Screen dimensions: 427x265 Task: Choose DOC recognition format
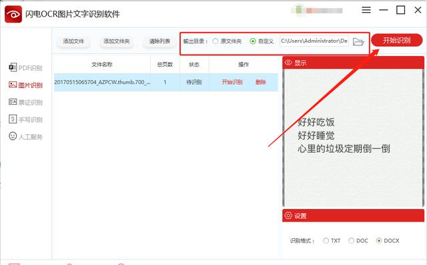352,240
